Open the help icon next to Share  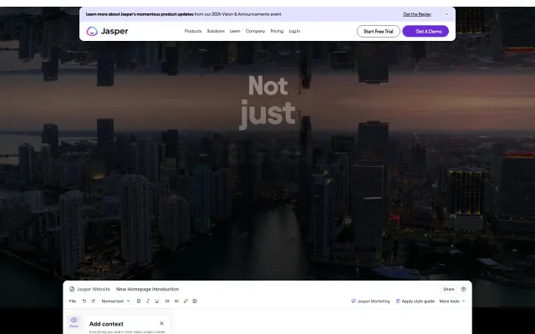point(463,289)
